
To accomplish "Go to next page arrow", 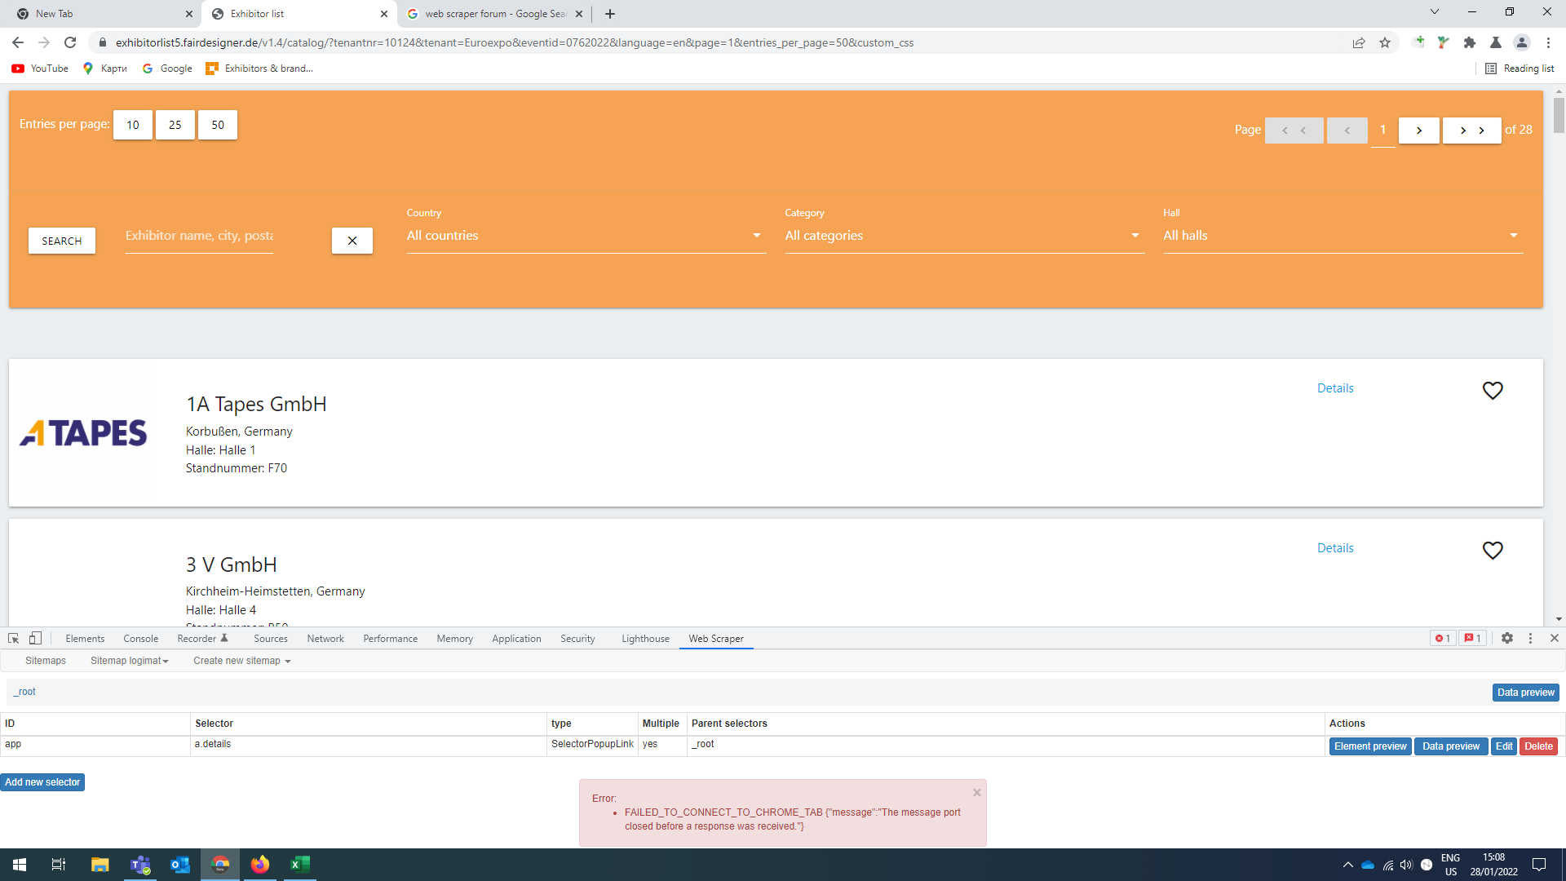I will [1418, 131].
